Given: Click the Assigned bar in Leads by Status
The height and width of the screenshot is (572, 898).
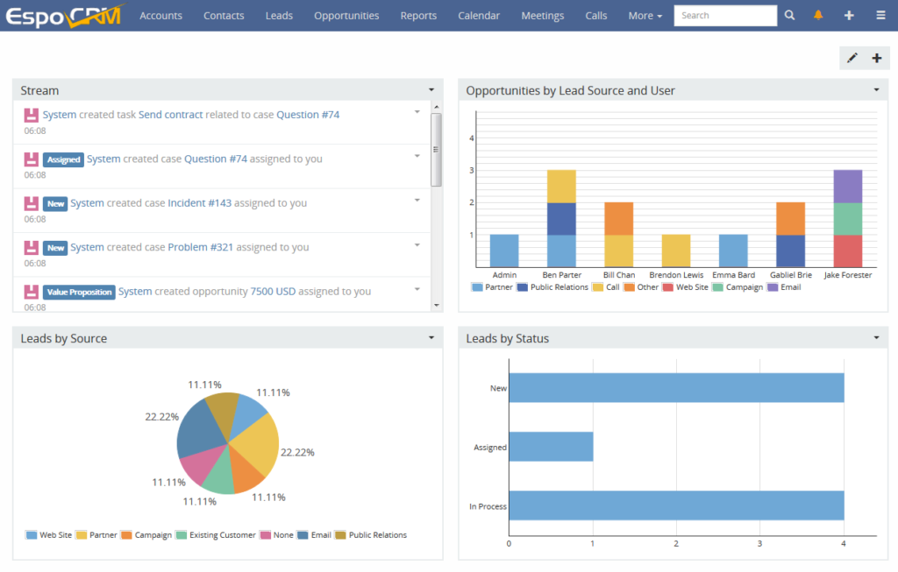Looking at the screenshot, I should (551, 447).
